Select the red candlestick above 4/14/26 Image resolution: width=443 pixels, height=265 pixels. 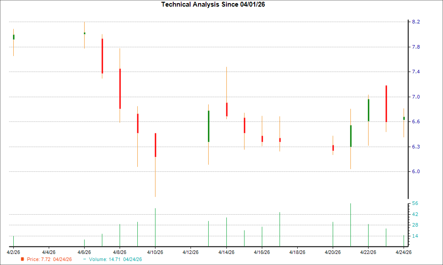[x=226, y=110]
